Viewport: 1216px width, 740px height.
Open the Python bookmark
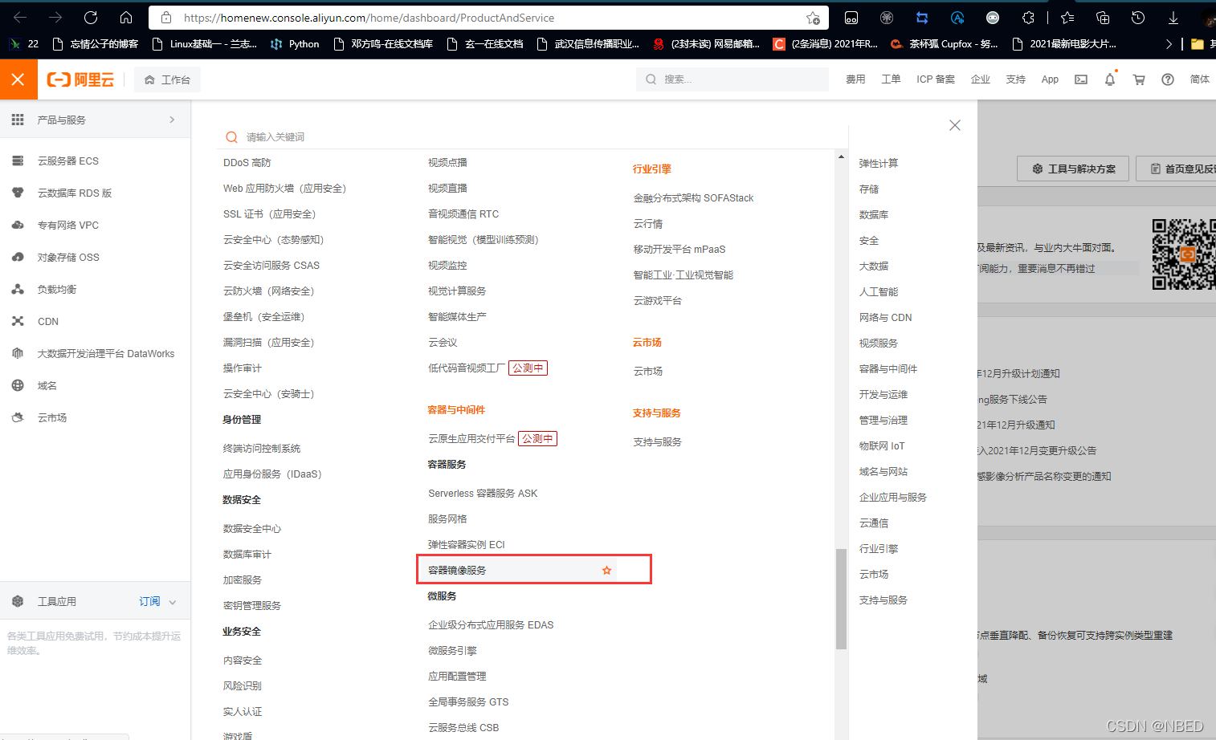[295, 44]
